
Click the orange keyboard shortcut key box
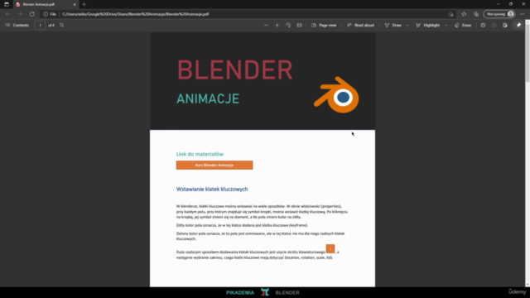pyautogui.click(x=330, y=249)
